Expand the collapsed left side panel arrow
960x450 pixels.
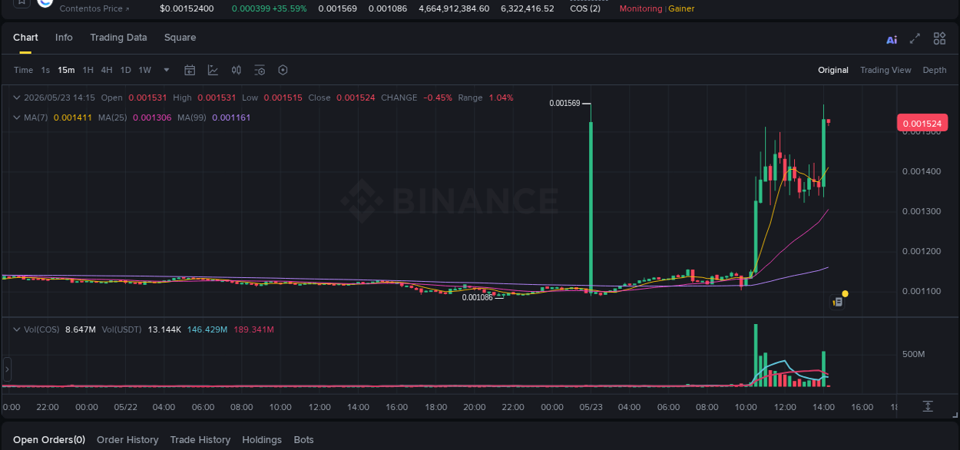[x=7, y=369]
